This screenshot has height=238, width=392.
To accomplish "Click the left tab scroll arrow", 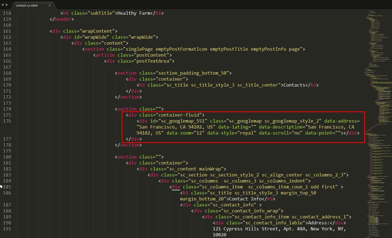I will pyautogui.click(x=3, y=5).
